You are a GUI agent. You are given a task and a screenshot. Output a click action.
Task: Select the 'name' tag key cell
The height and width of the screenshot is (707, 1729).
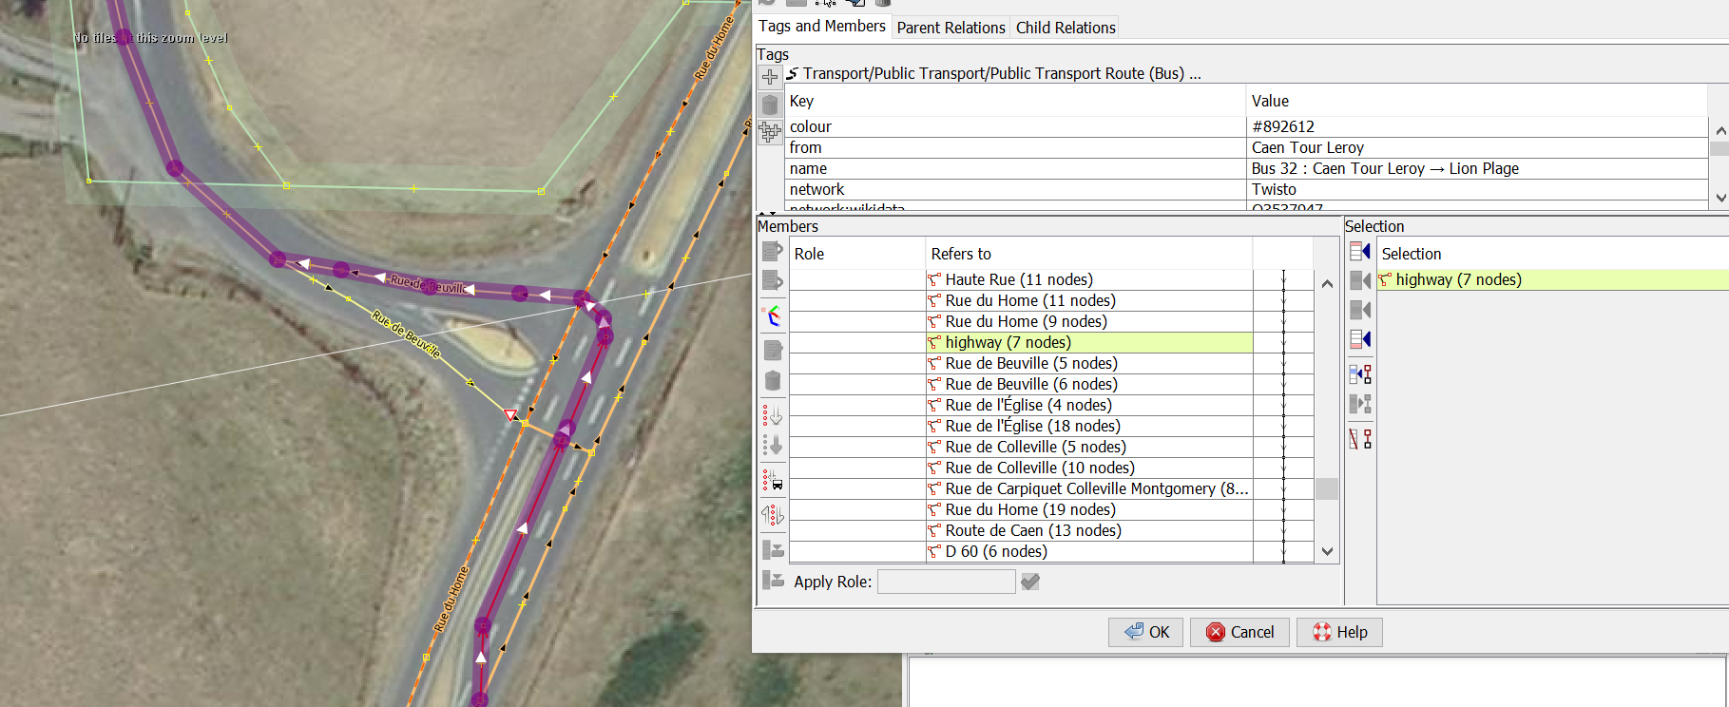pyautogui.click(x=1015, y=168)
